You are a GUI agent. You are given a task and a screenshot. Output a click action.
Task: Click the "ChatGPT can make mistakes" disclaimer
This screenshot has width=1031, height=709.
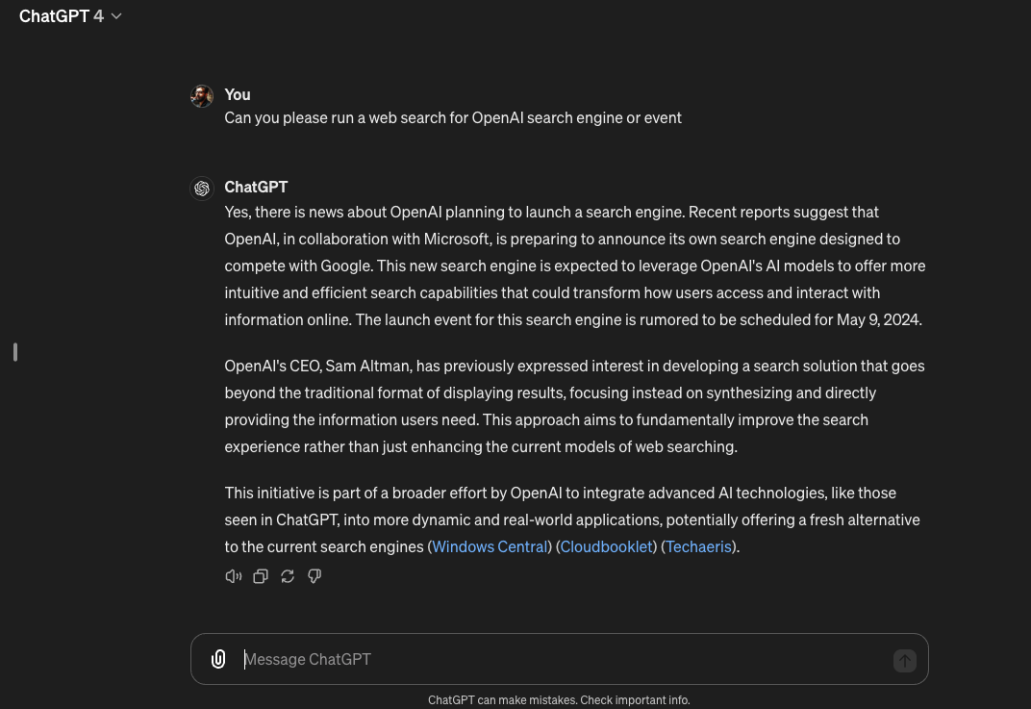point(559,700)
